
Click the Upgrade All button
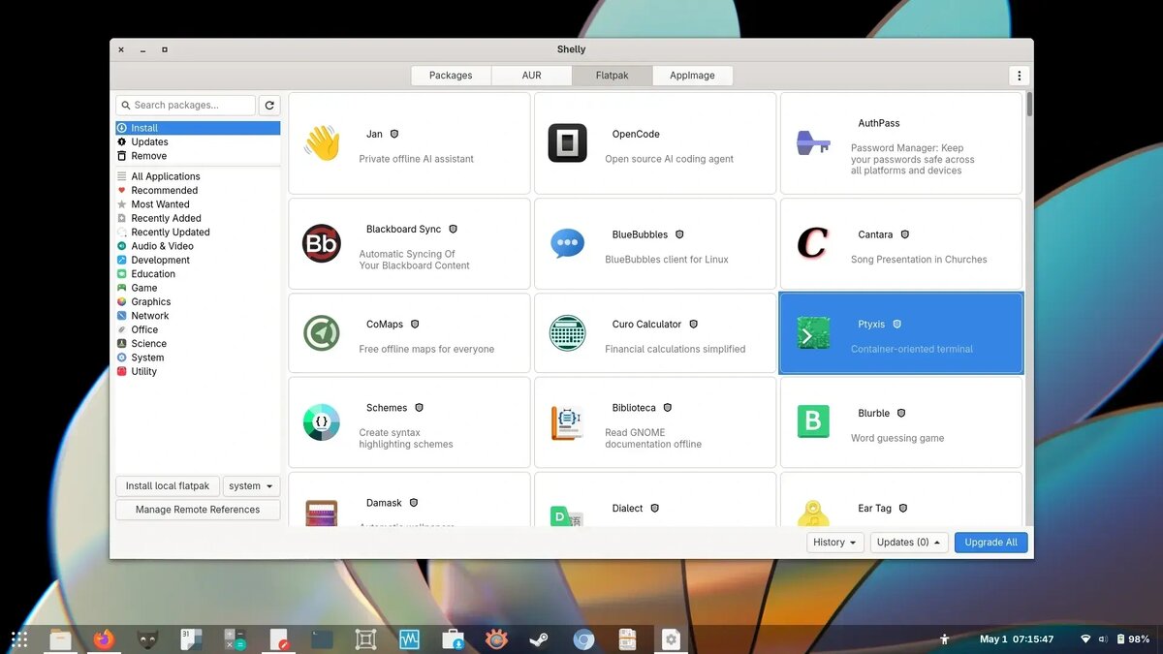pyautogui.click(x=990, y=543)
